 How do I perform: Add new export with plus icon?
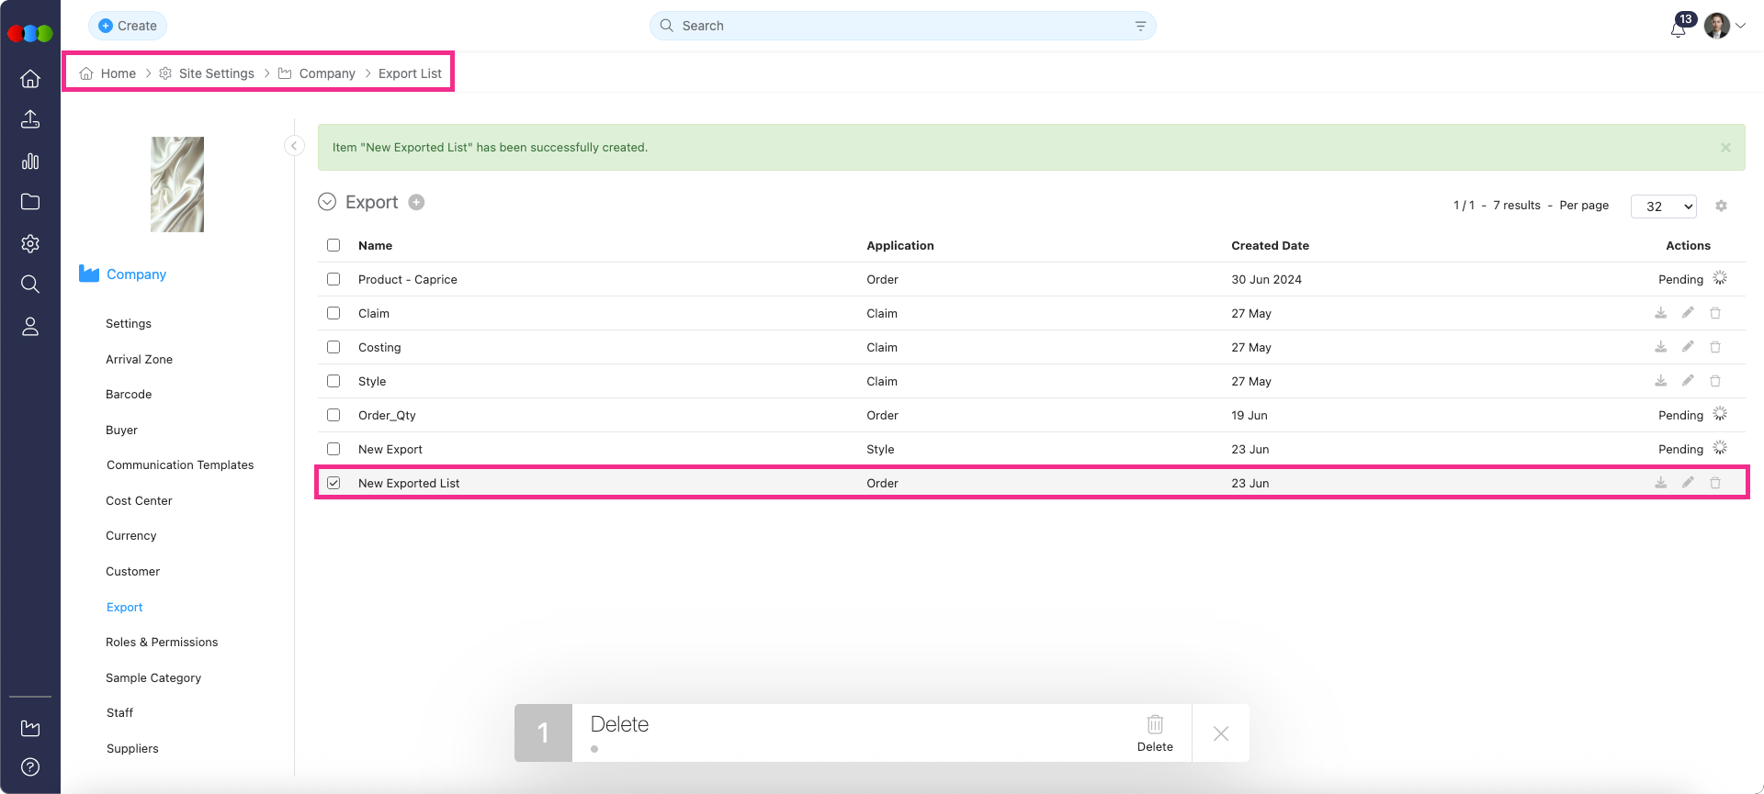pyautogui.click(x=416, y=203)
